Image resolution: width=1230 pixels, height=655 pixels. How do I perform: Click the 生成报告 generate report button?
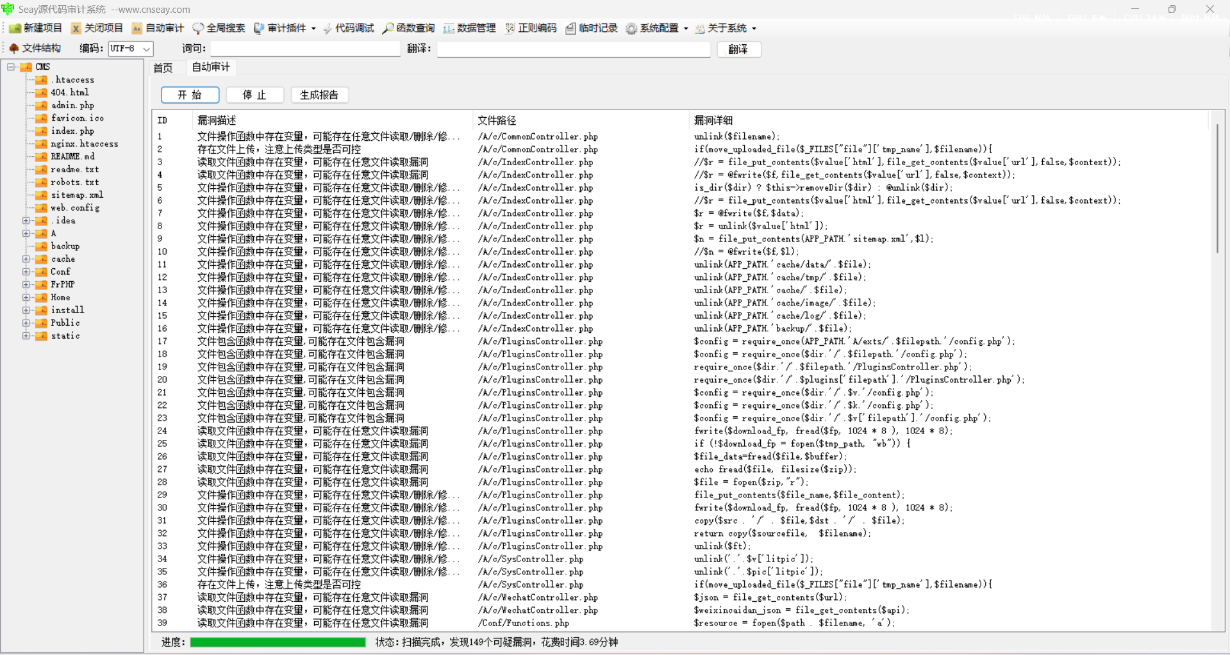[319, 95]
